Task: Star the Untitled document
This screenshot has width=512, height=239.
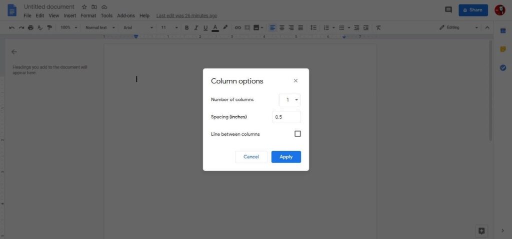Action: (84, 7)
